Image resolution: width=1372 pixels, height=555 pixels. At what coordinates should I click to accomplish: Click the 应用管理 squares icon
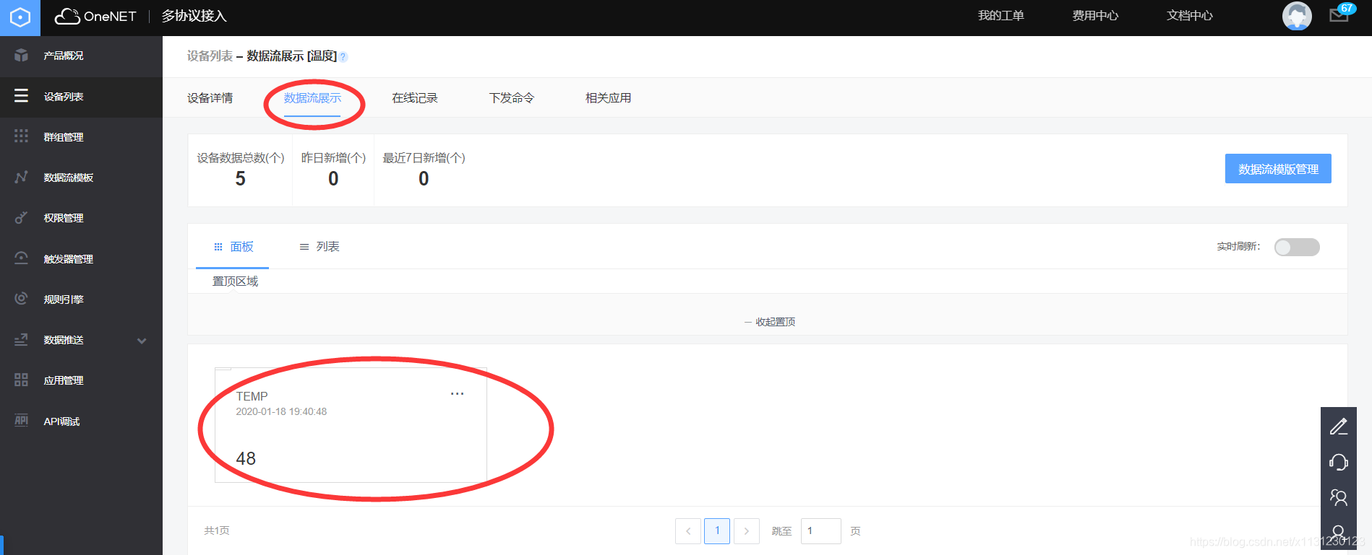[x=22, y=380]
